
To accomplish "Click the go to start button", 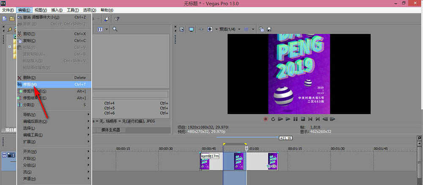I will [310, 119].
